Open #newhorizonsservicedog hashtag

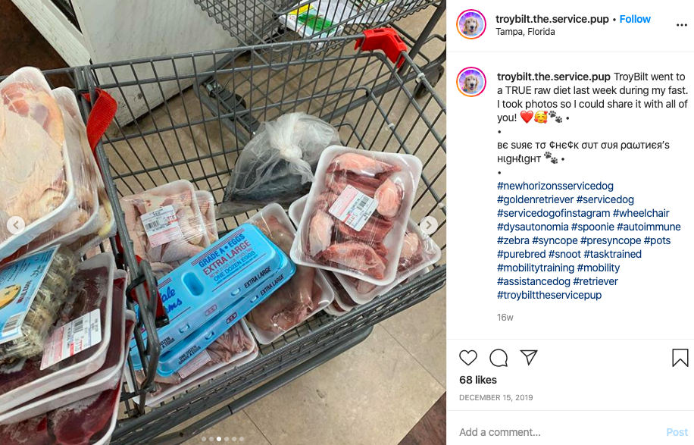[555, 186]
